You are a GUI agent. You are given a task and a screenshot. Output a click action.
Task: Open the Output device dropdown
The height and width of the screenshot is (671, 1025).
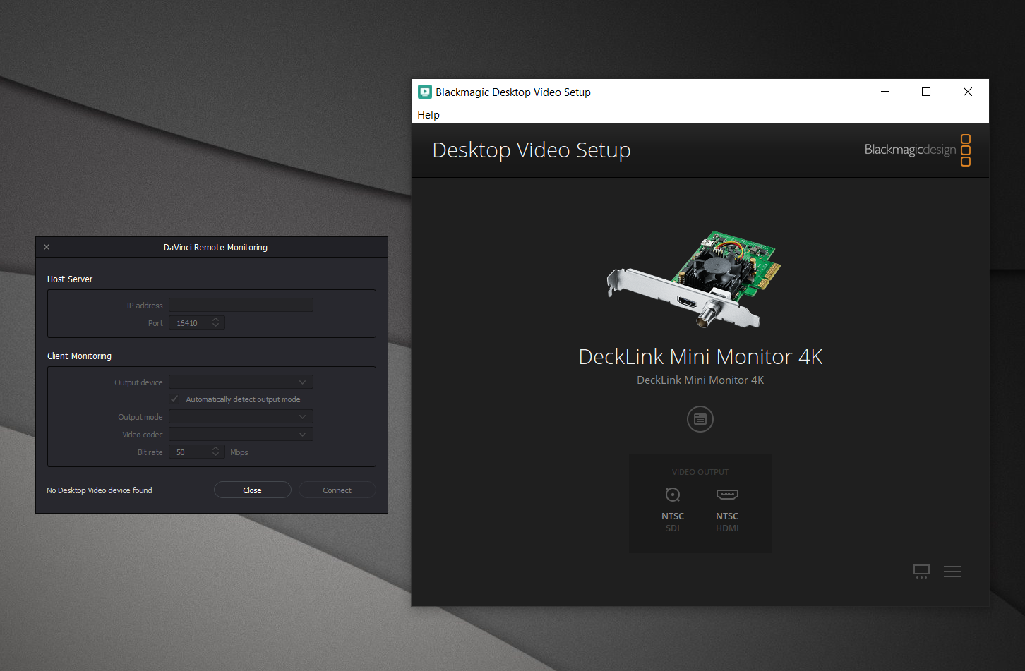coord(241,382)
